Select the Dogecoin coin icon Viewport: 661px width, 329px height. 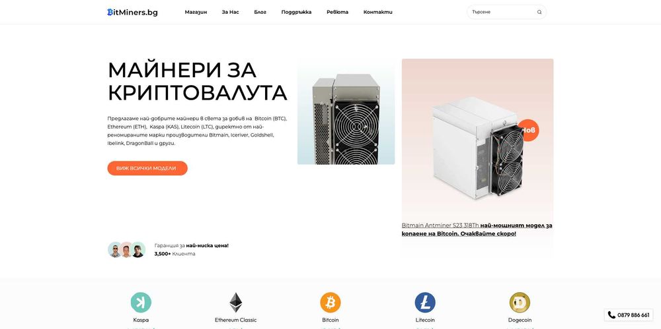[x=520, y=303]
